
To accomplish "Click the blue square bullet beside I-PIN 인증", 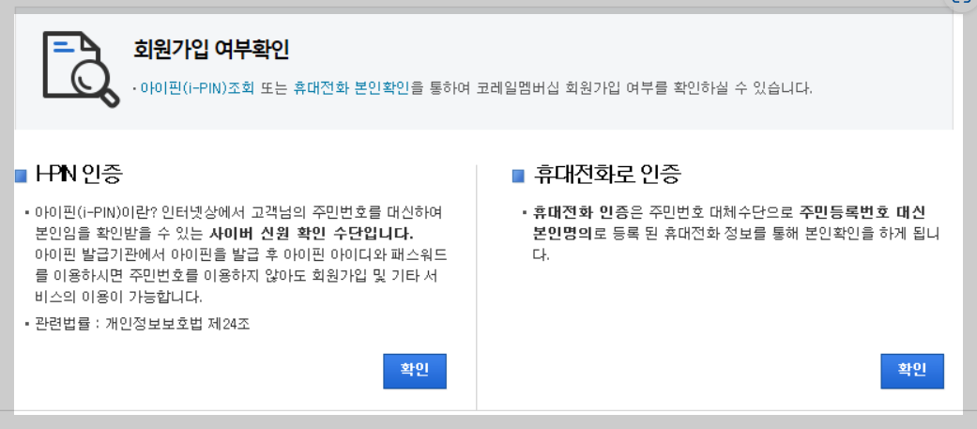I will (x=22, y=176).
